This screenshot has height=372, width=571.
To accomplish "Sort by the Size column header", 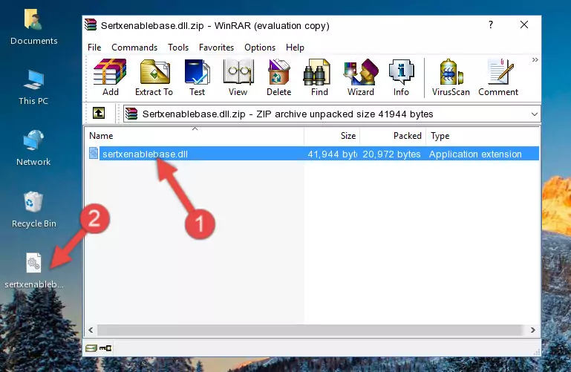I will pos(332,135).
